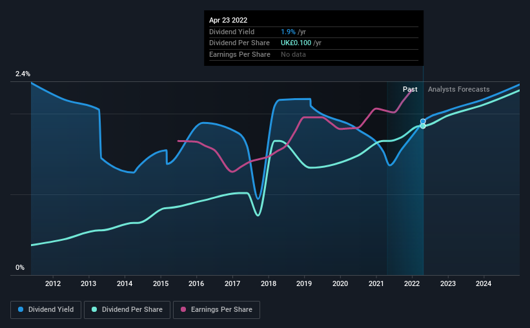Toggle the Dividend Per Share legend button
The image size is (530, 328).
pos(127,310)
